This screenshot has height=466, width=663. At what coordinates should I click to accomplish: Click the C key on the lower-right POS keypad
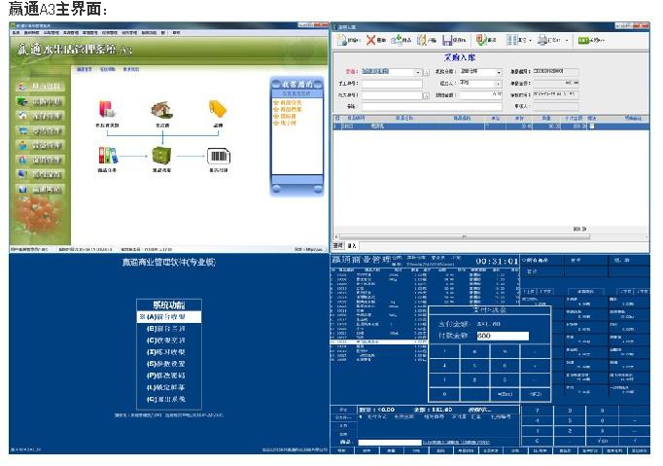pos(537,441)
